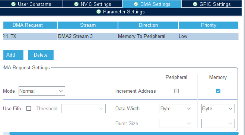Enable the Peripheral increment address checkbox
The image size is (245, 135).
tap(176, 91)
